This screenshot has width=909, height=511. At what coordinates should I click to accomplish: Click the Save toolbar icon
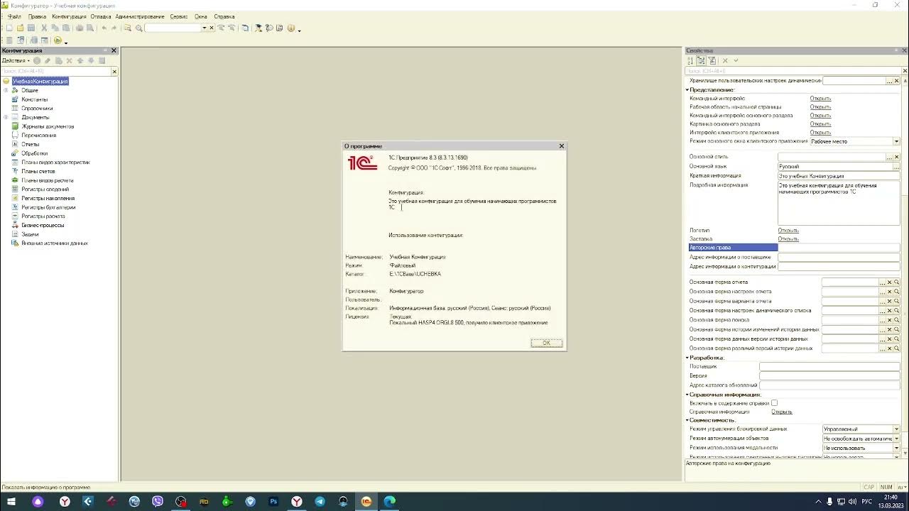(x=31, y=28)
